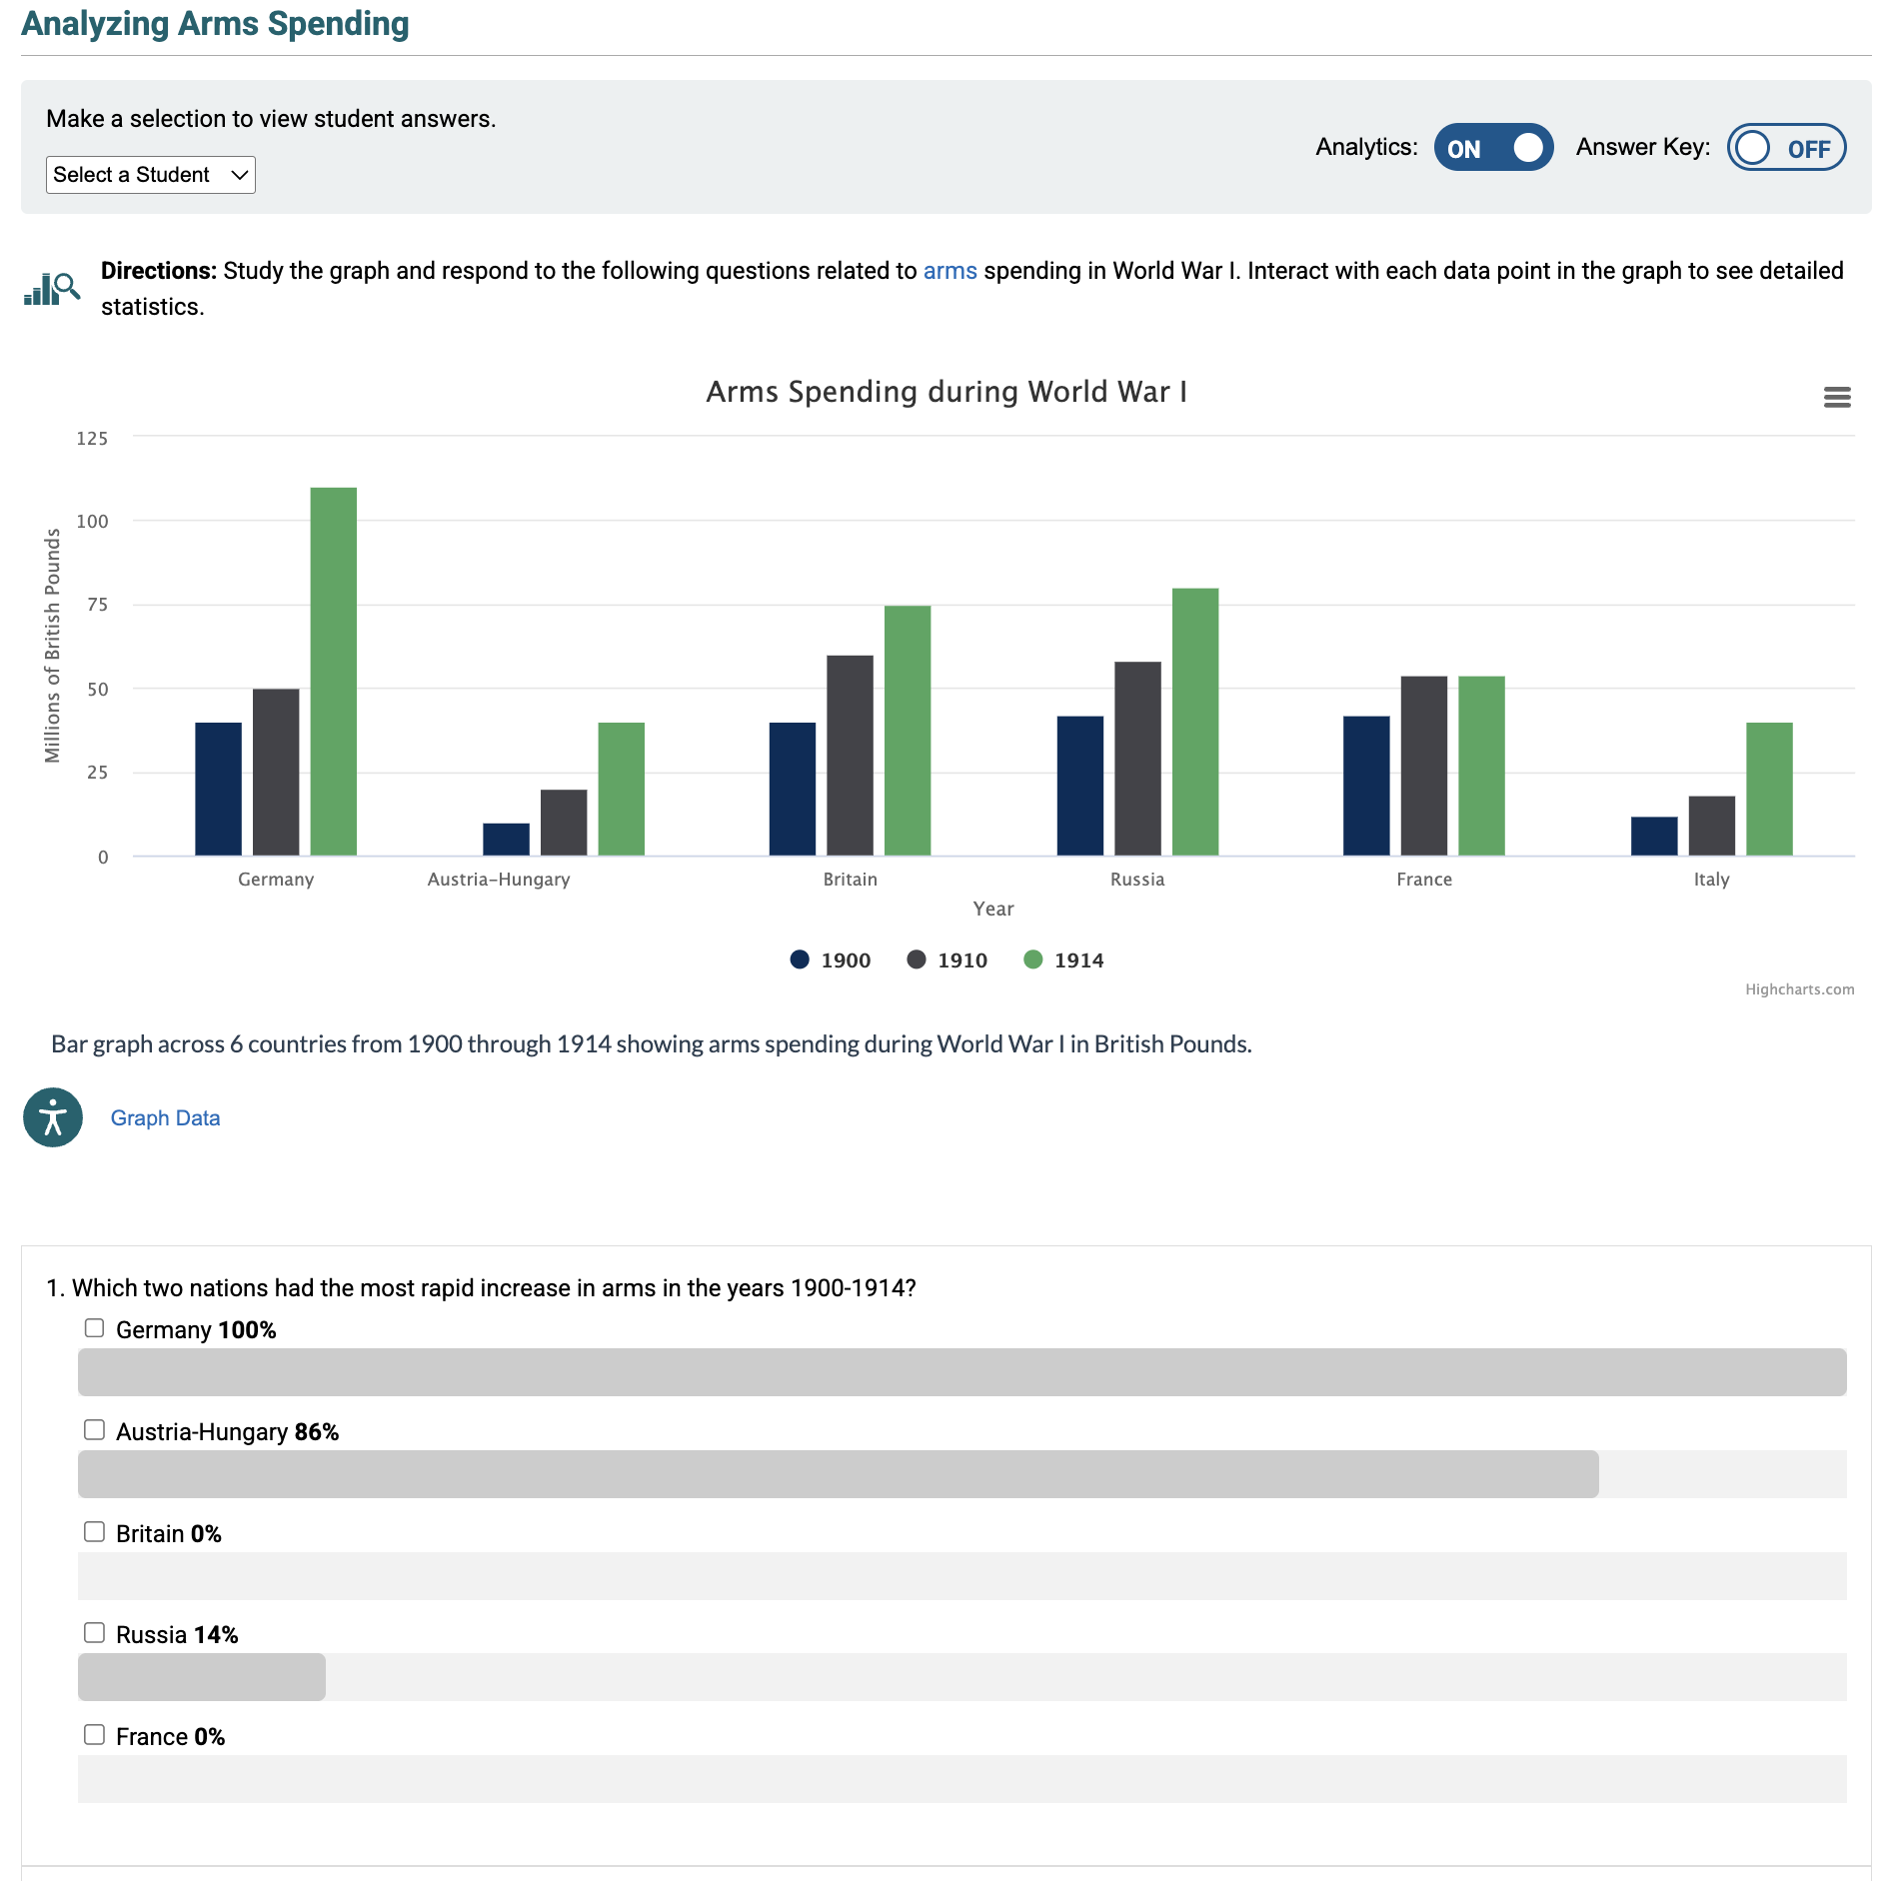Turn the Answer Key on
Viewport: 1893px width, 1881px height.
point(1785,147)
